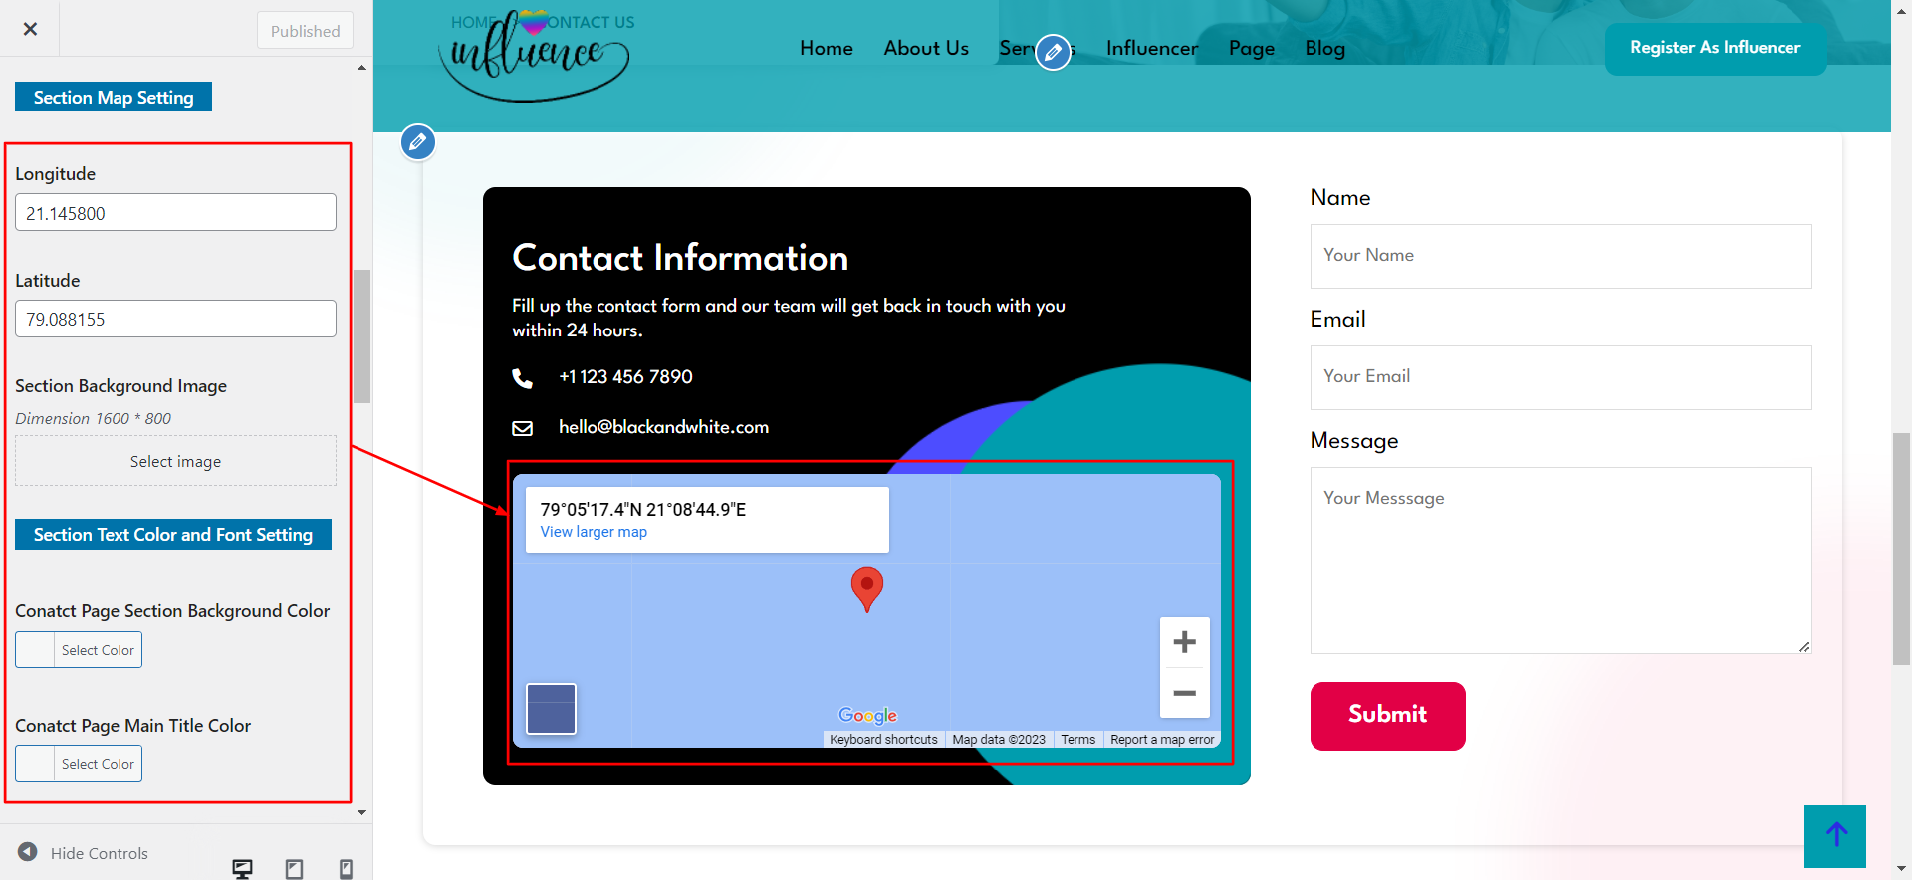Click the pencil edit icon on navigation menu
Image resolution: width=1912 pixels, height=880 pixels.
[x=1053, y=52]
